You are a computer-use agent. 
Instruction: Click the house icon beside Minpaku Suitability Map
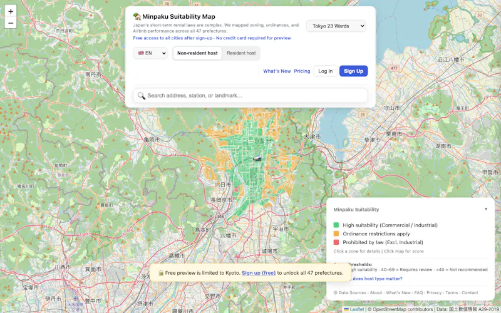click(137, 16)
